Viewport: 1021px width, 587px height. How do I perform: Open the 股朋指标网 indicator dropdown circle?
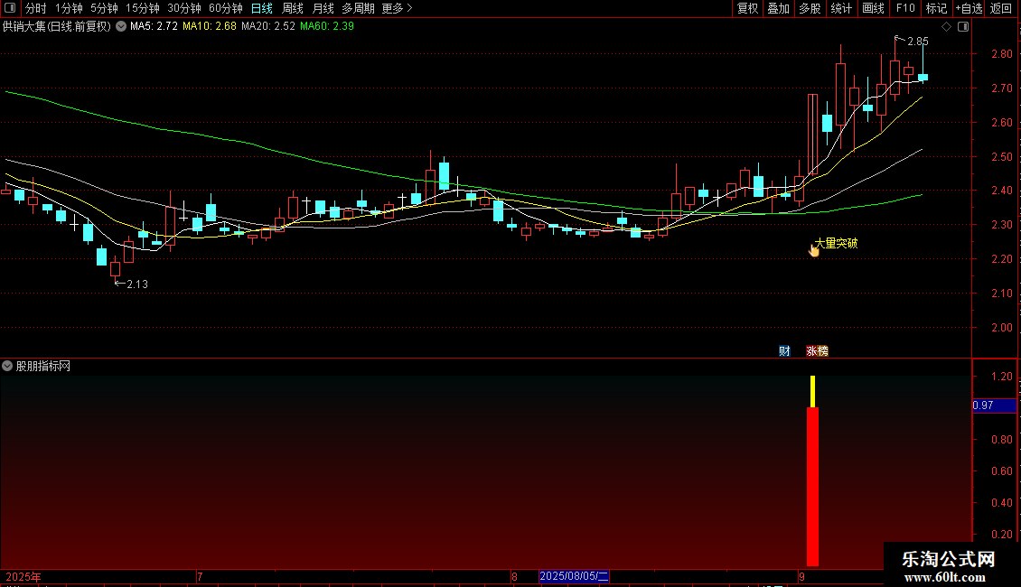click(7, 367)
